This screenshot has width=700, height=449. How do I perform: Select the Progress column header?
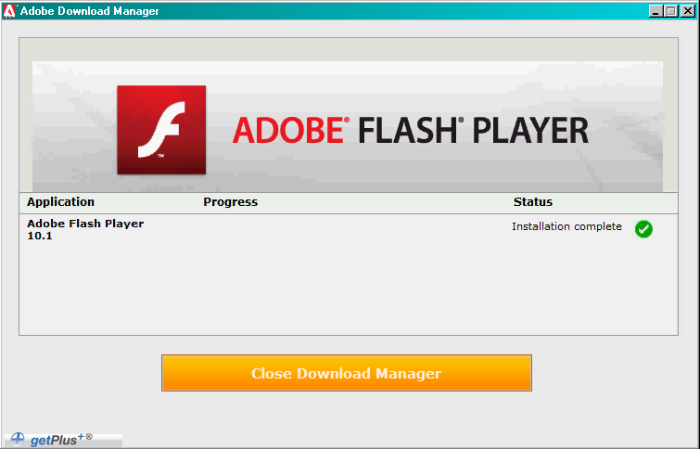tap(230, 202)
